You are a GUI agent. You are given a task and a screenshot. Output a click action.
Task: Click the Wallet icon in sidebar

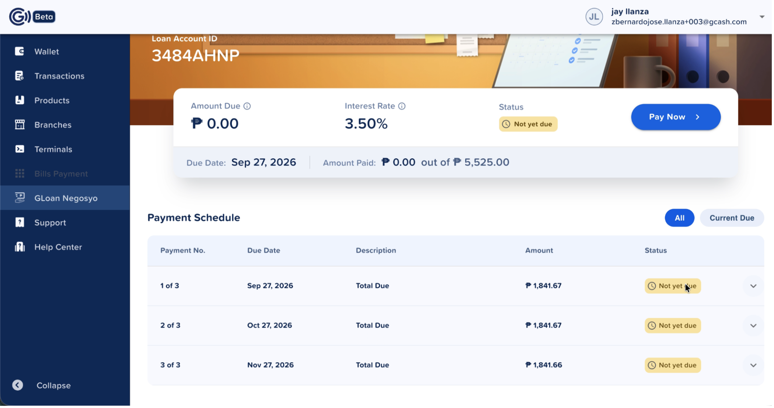coord(20,52)
